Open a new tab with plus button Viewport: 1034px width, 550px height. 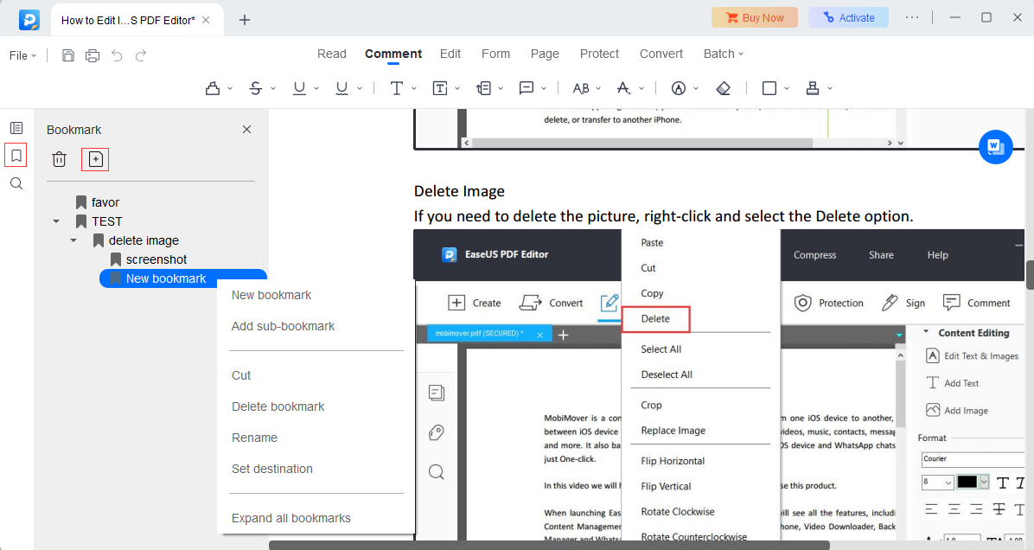pos(245,20)
